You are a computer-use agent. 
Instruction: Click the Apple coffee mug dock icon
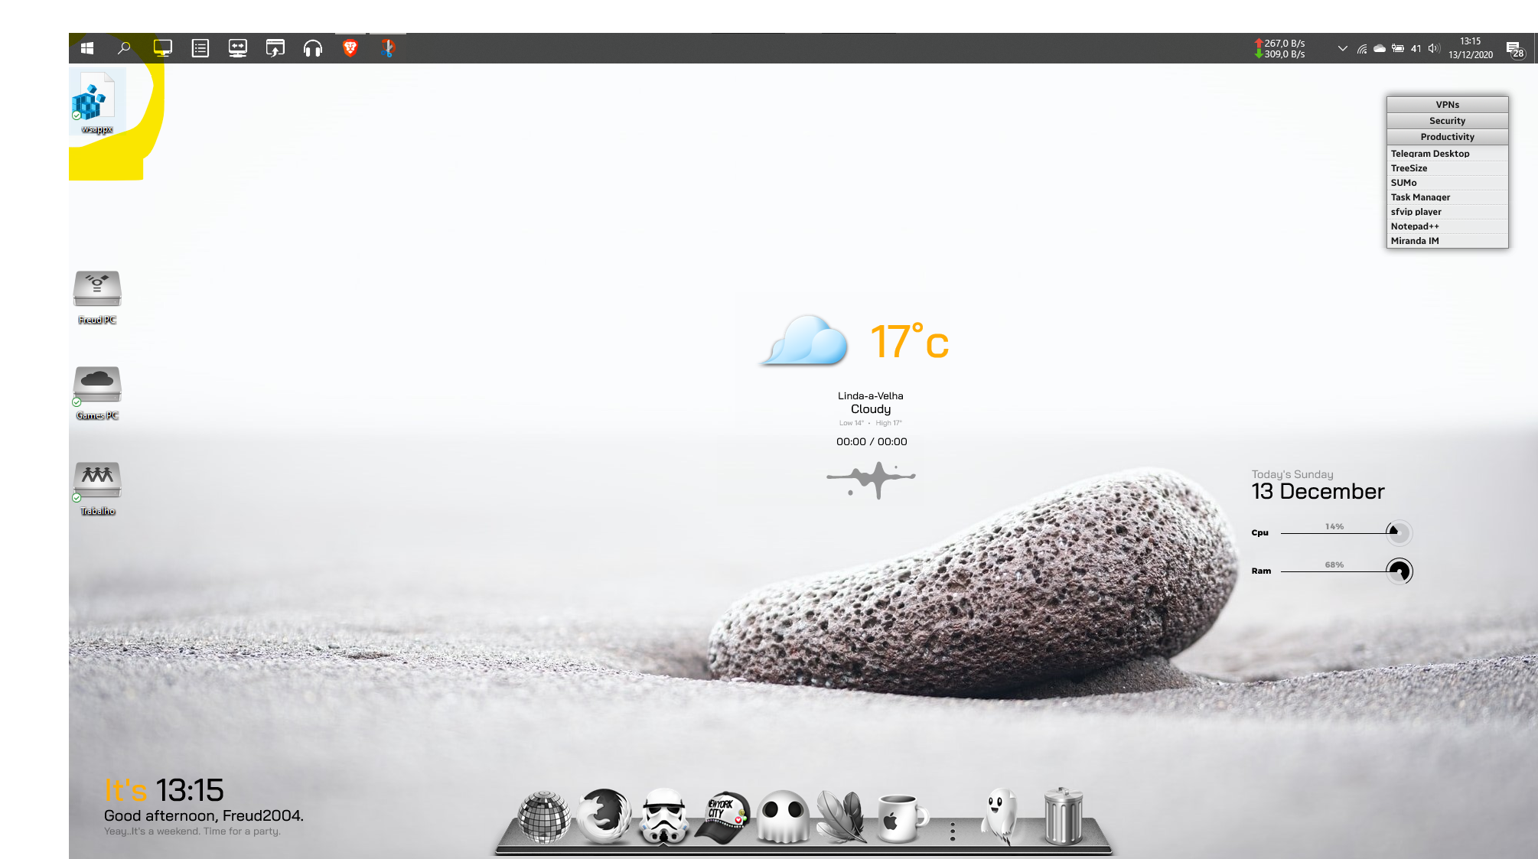[x=901, y=818]
